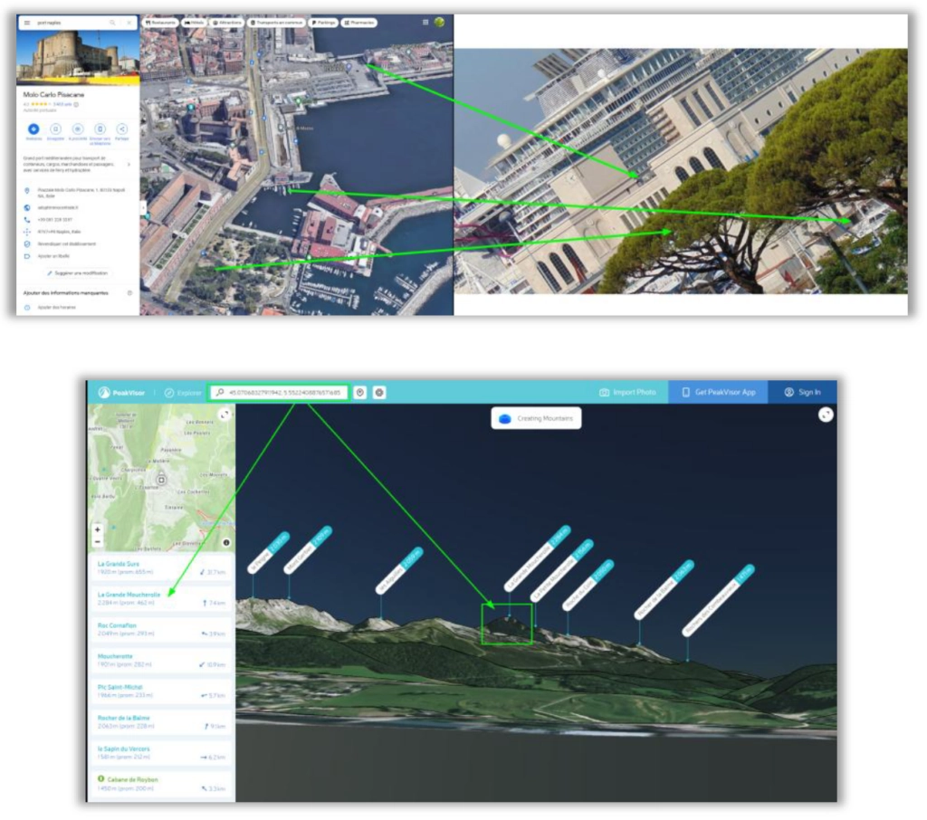Click the Get PeakVisor App button
This screenshot has width=927, height=820.
[x=718, y=392]
